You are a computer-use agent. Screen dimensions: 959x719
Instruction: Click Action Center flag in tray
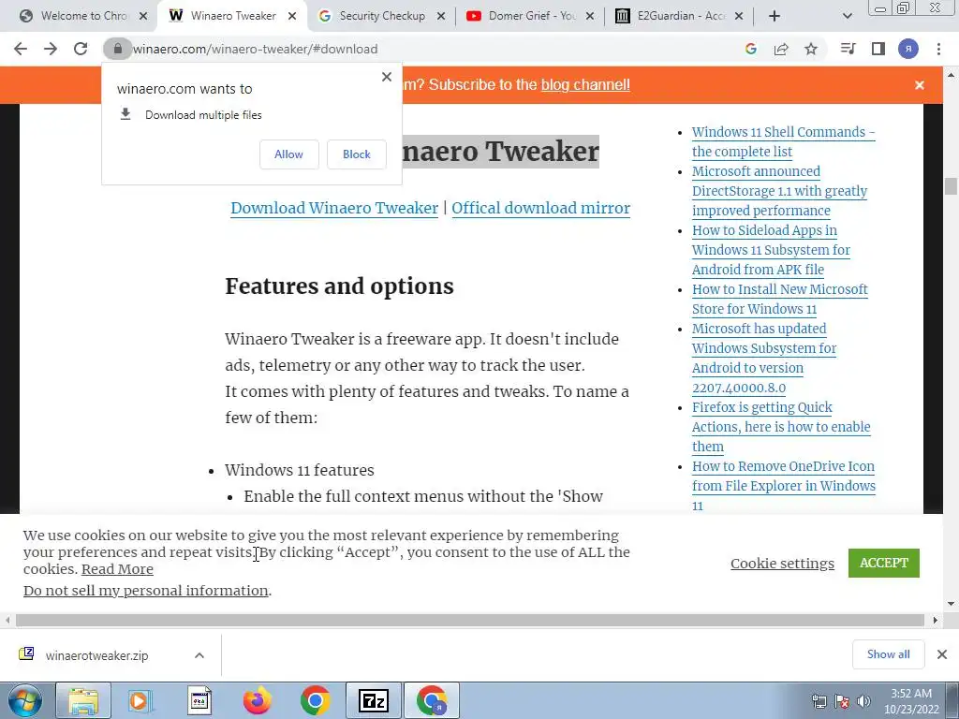tap(842, 701)
